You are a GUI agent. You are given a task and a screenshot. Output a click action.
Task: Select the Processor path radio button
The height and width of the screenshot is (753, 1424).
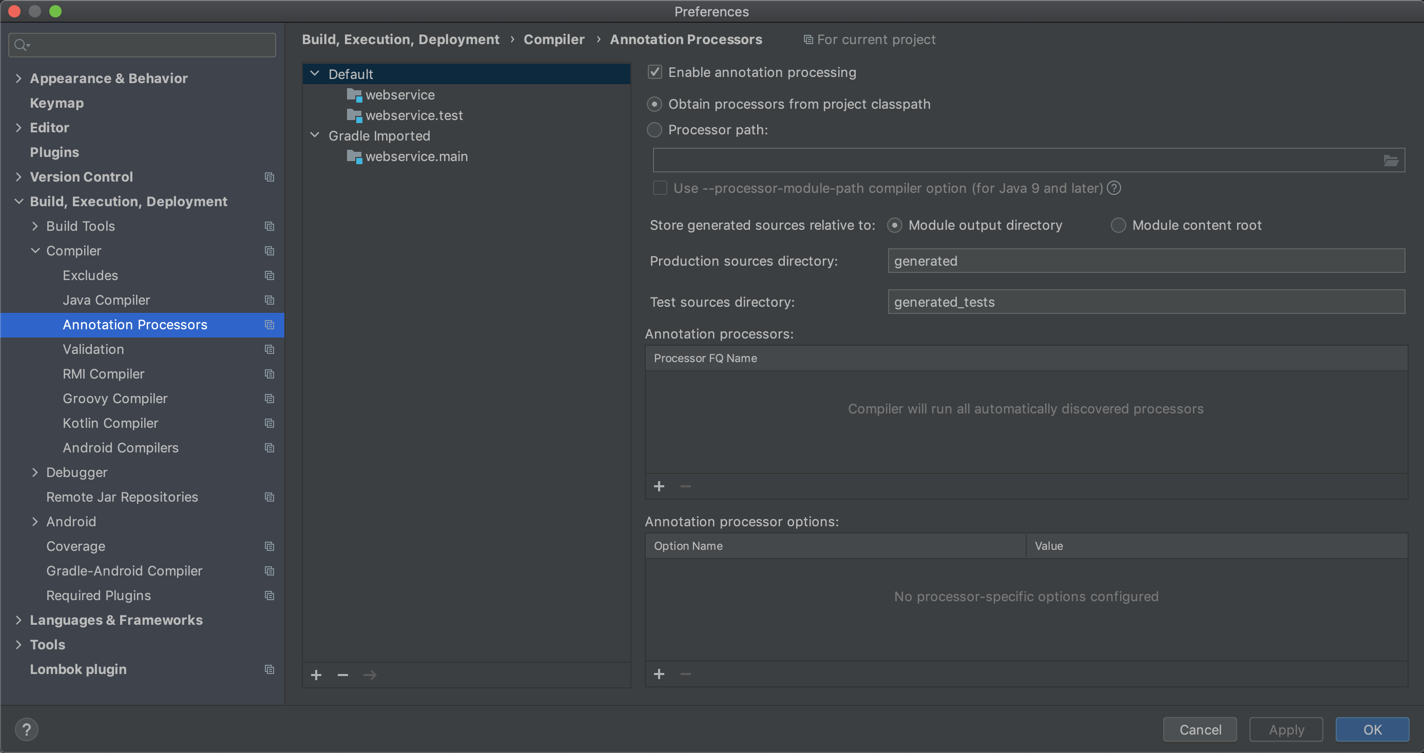(x=655, y=130)
